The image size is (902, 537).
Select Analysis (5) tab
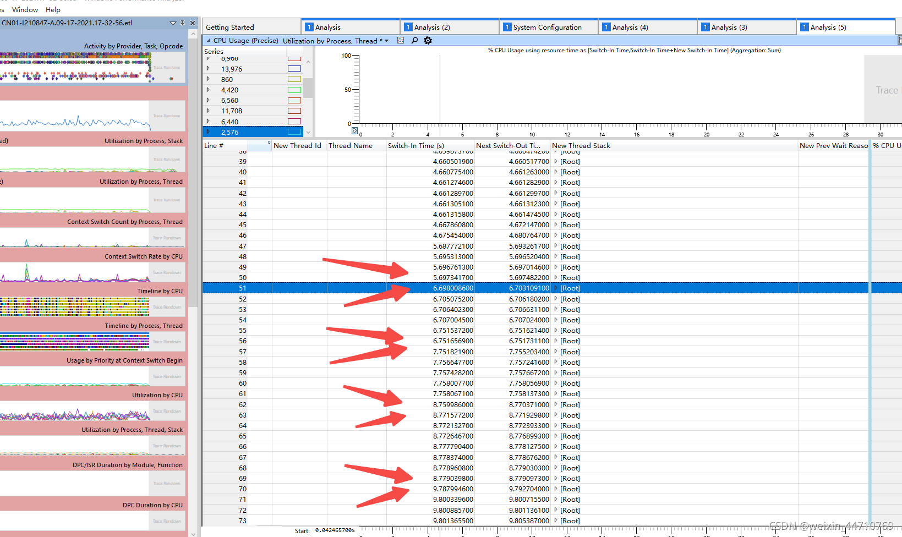click(x=846, y=27)
